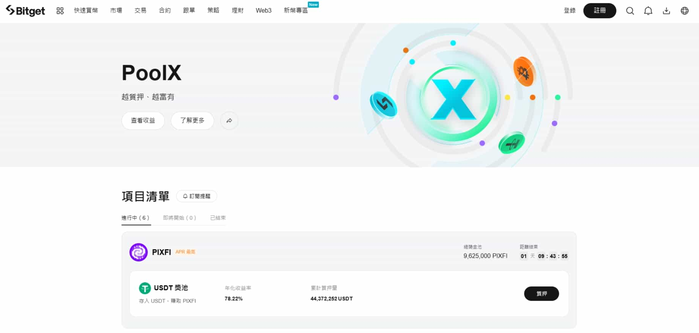This screenshot has width=699, height=333.
Task: Click the 44,372,252 USDT staked amount
Action: tap(331, 299)
